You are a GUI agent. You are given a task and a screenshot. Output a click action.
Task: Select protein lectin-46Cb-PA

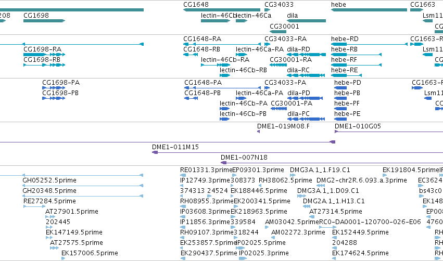(224, 109)
